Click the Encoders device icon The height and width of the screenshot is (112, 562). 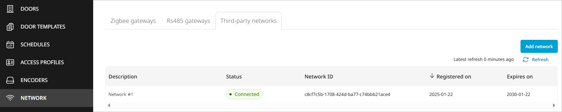point(10,80)
